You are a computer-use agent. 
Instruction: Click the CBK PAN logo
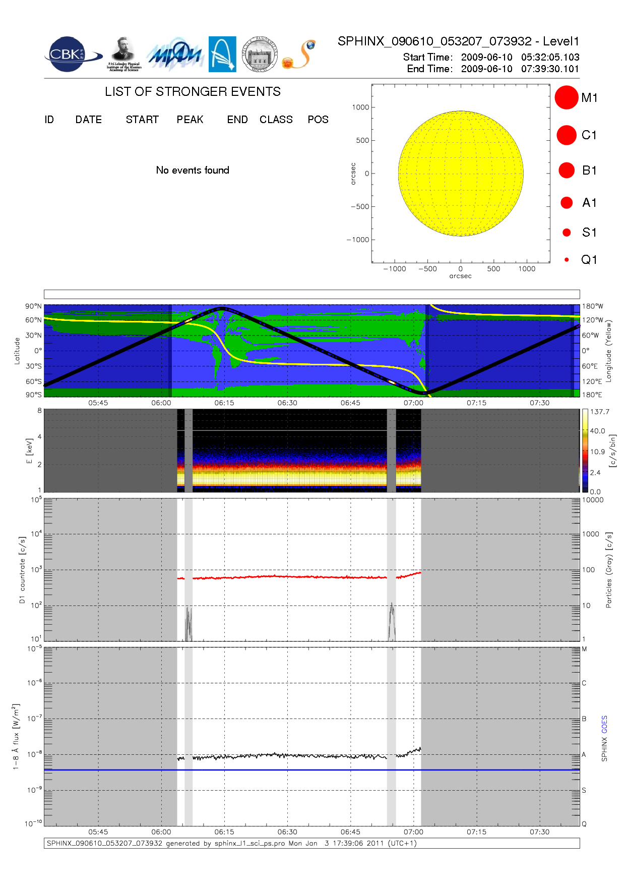tap(72, 54)
